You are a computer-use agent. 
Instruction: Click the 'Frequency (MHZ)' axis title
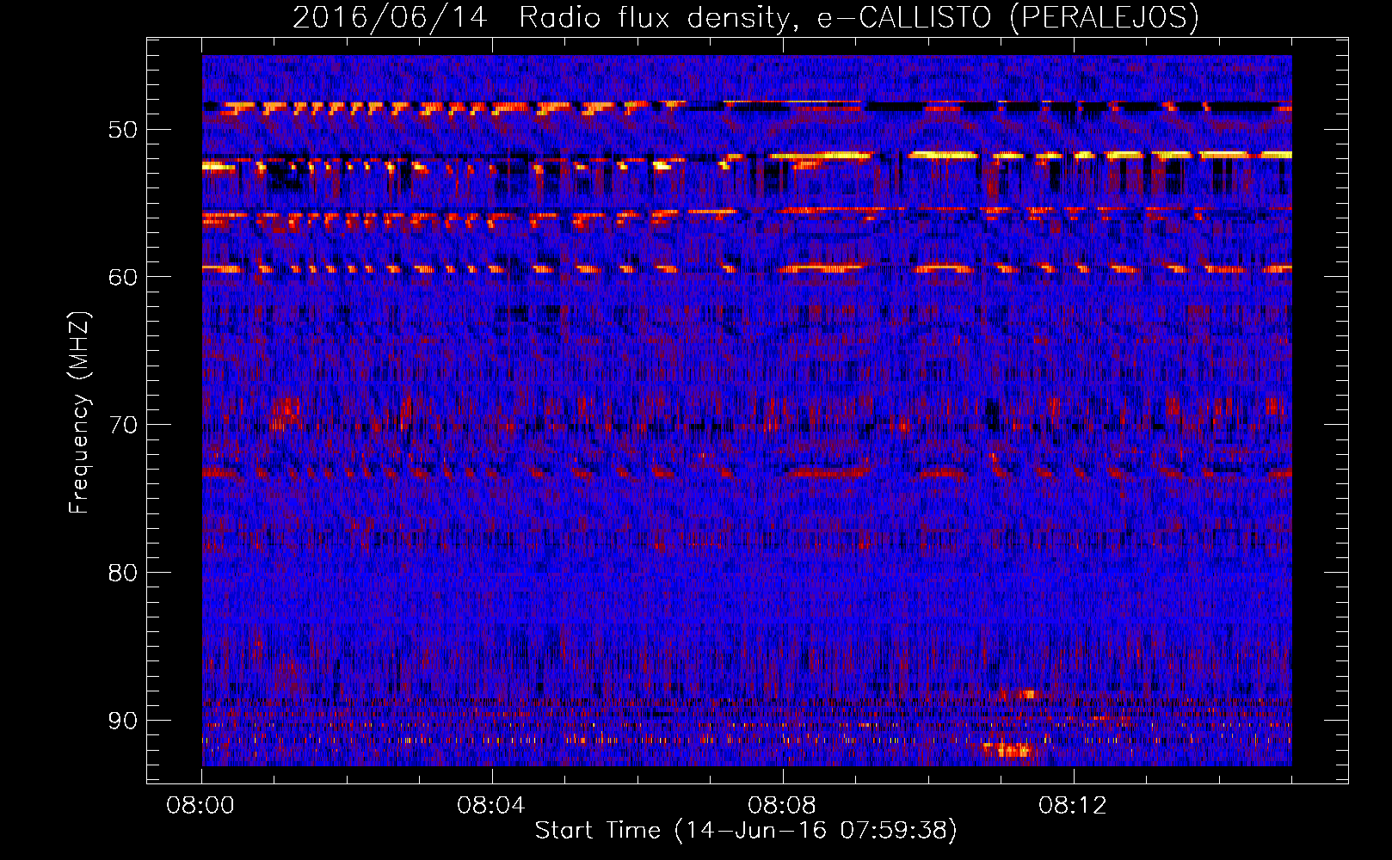point(79,413)
